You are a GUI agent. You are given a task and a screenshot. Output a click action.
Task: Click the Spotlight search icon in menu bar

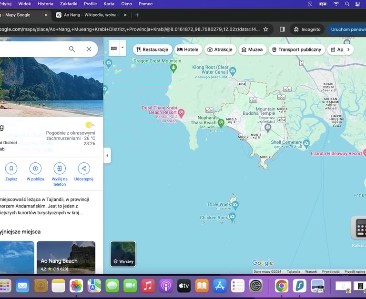click(347, 4)
